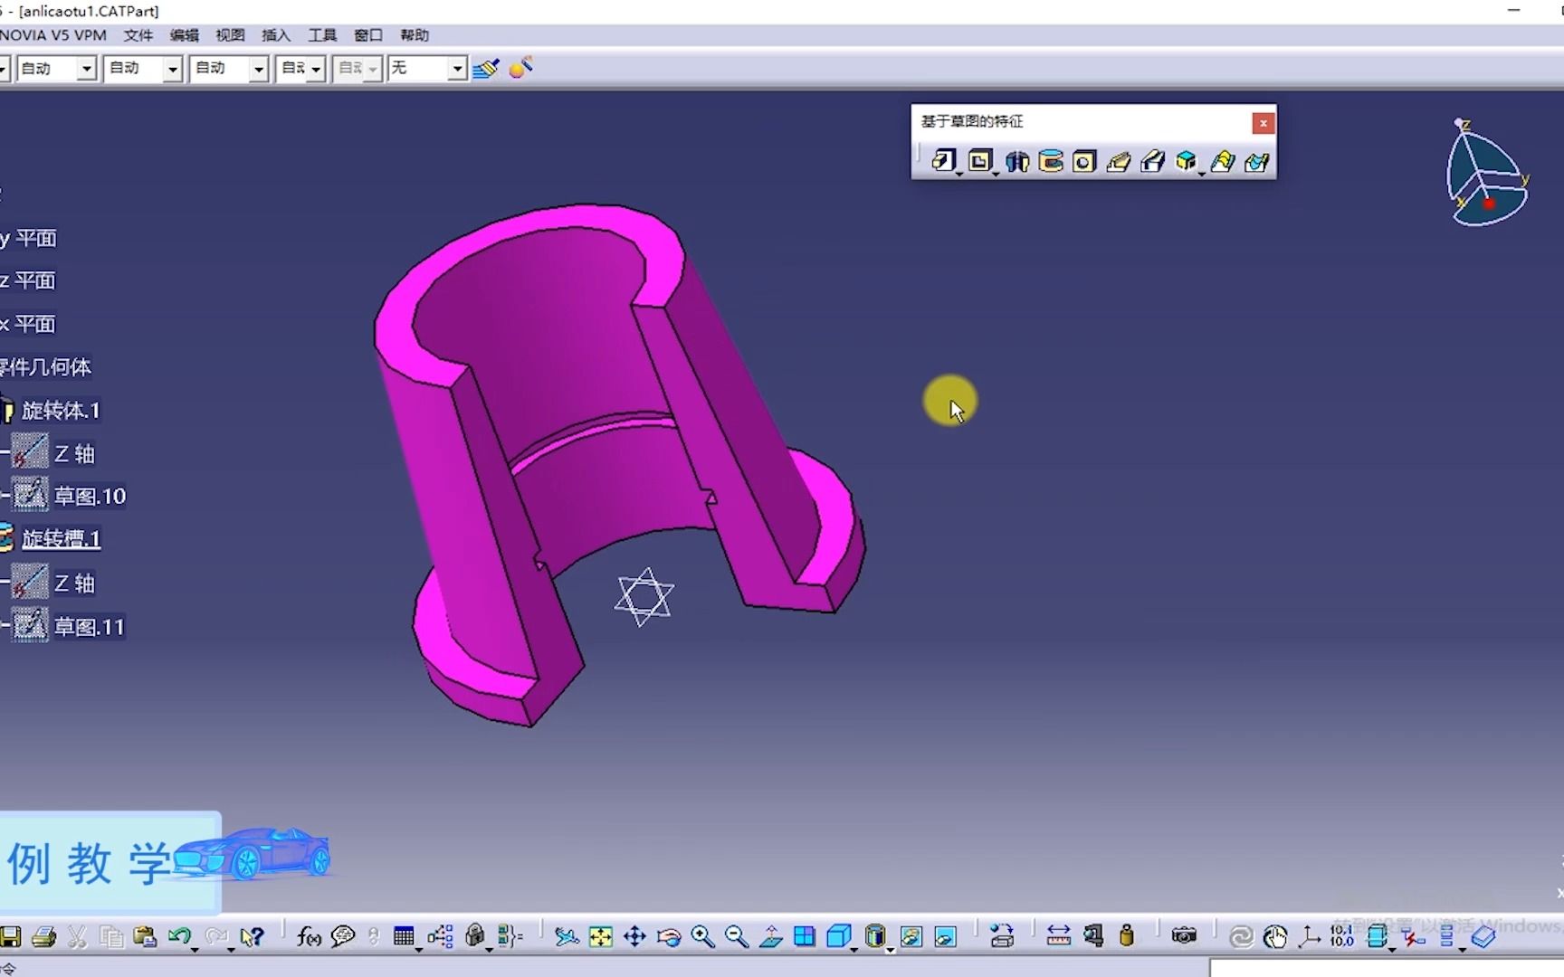Activate the Rotate view tool
The height and width of the screenshot is (977, 1564).
tap(669, 937)
